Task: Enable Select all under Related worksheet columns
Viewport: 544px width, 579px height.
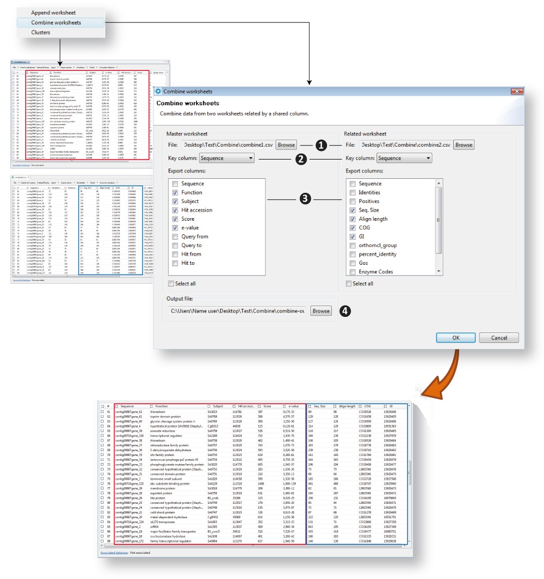Action: [x=349, y=284]
